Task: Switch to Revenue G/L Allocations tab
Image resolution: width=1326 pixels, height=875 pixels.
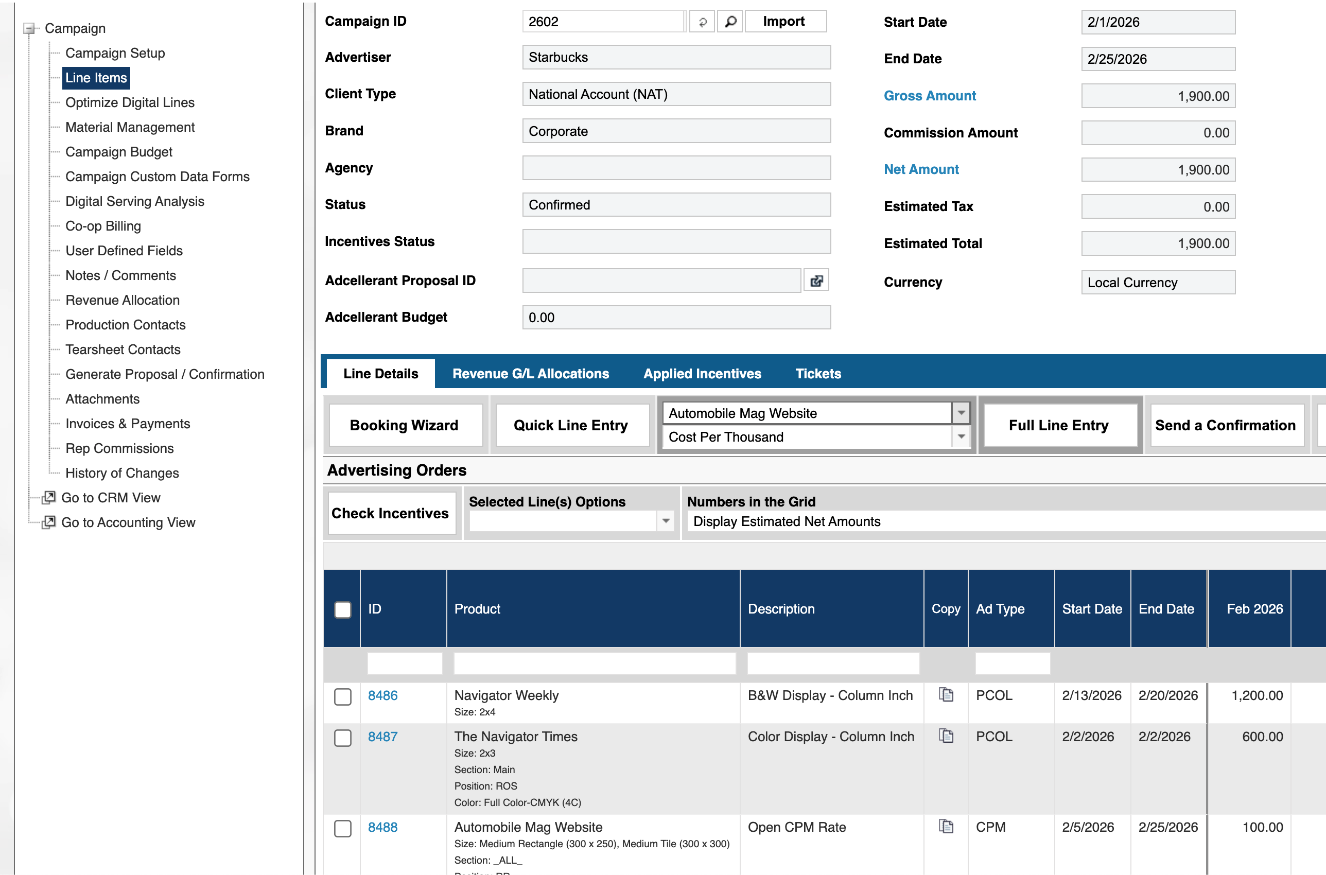Action: tap(530, 373)
